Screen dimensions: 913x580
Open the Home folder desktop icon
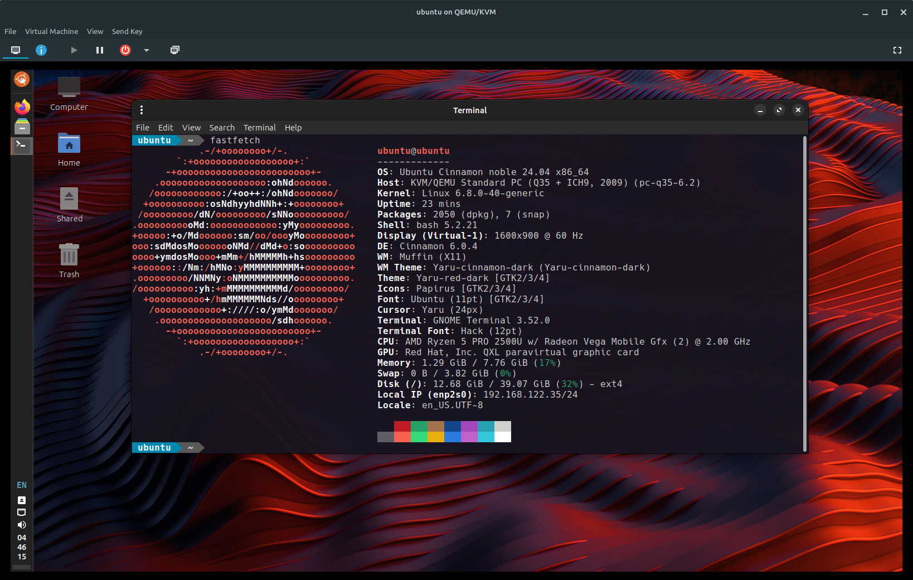pos(69,149)
